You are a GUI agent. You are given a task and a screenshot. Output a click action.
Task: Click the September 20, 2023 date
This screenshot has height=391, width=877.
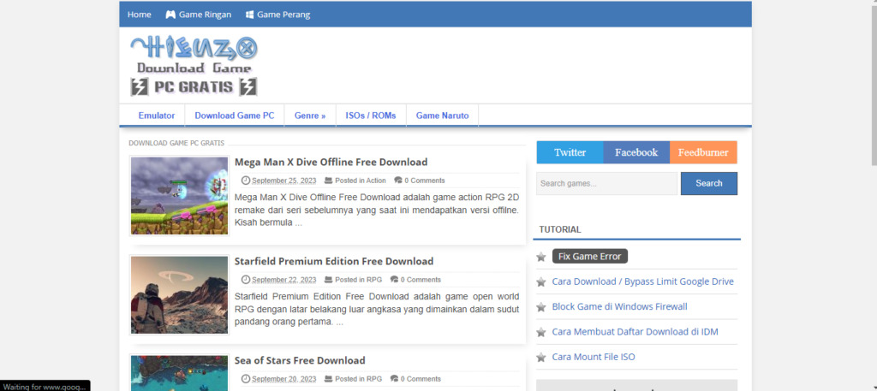(x=284, y=379)
